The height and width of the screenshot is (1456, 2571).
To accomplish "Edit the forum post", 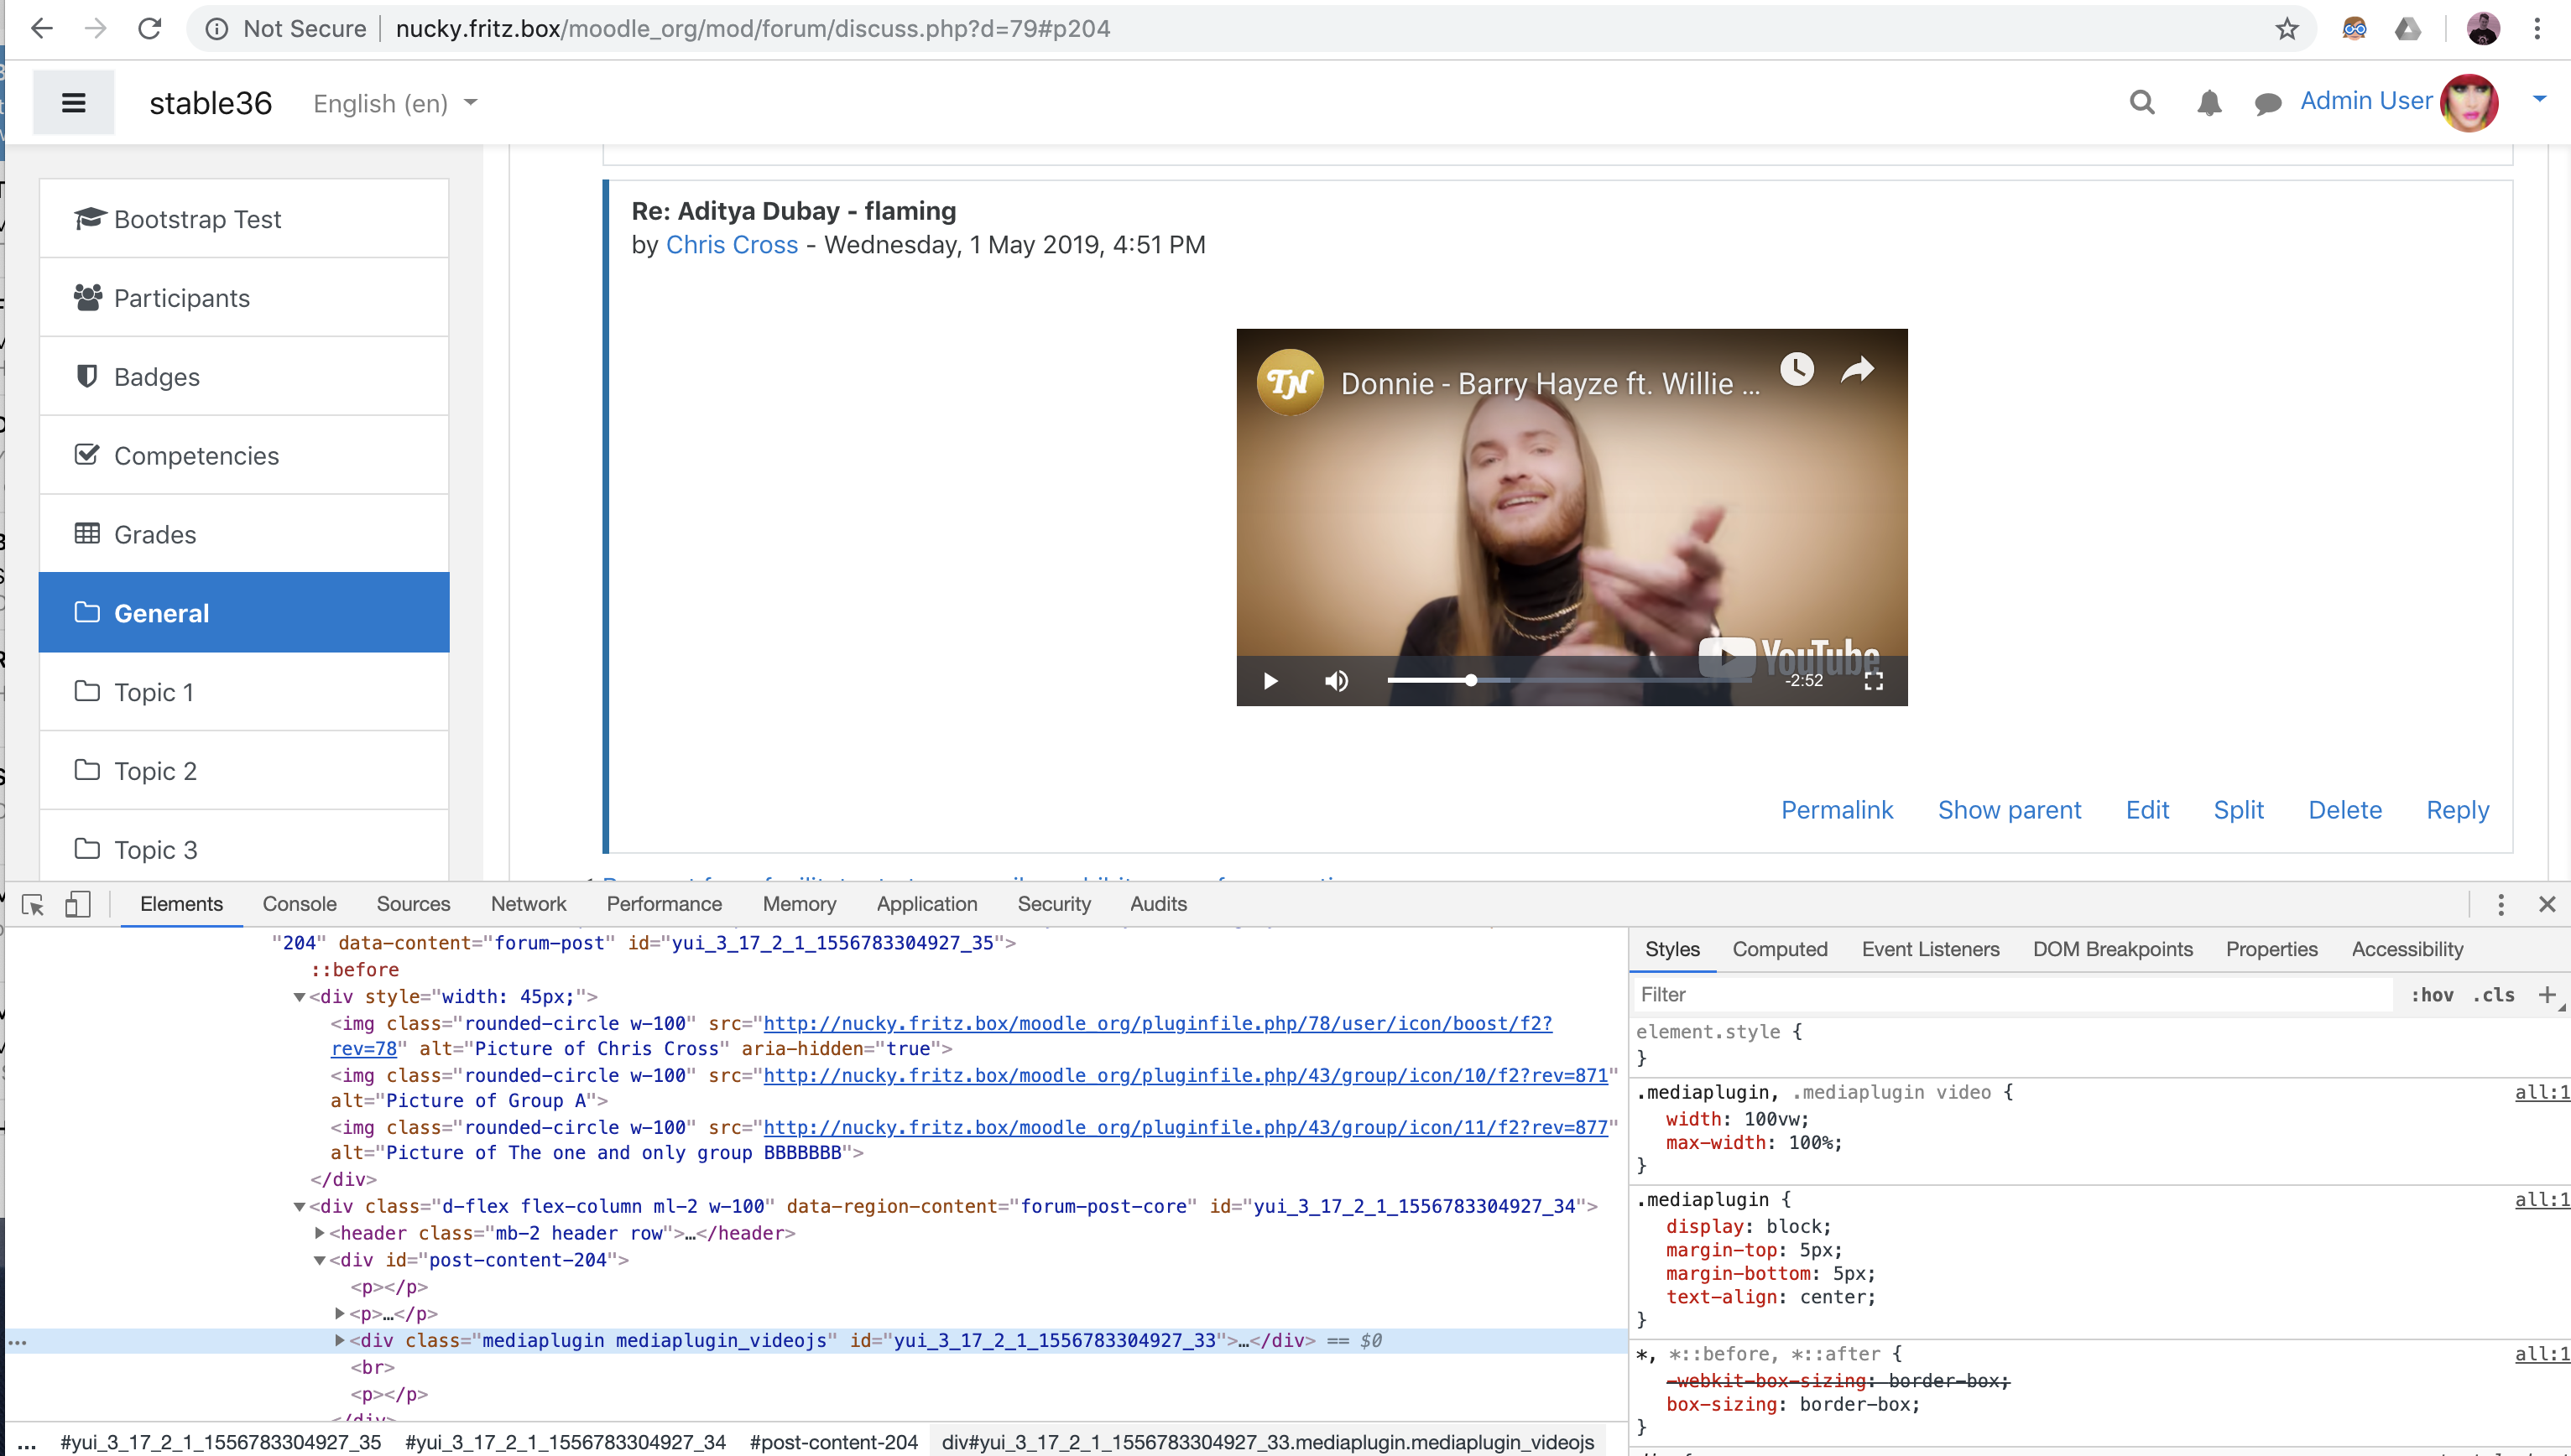I will tap(2146, 810).
